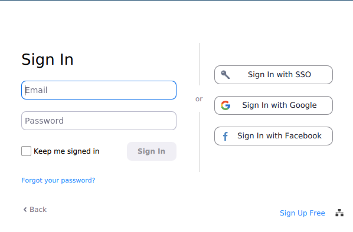Open the Forgot your password link
This screenshot has height=232, width=353.
click(58, 180)
